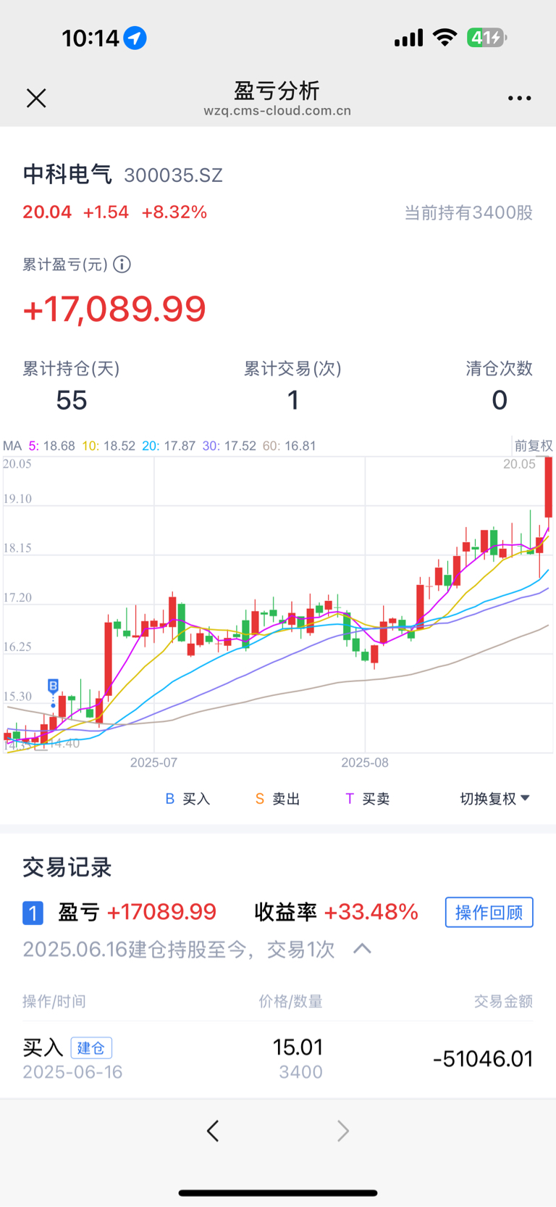
Task: Toggle the S 卖出 legend filter
Action: 277,799
